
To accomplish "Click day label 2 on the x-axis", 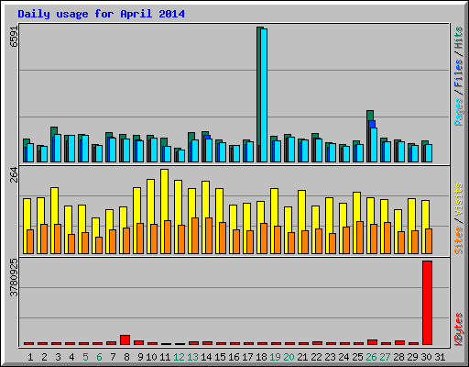I will [44, 357].
